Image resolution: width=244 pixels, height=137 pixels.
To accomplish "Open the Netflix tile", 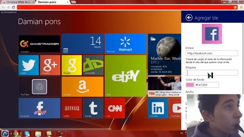I will point(72,108).
